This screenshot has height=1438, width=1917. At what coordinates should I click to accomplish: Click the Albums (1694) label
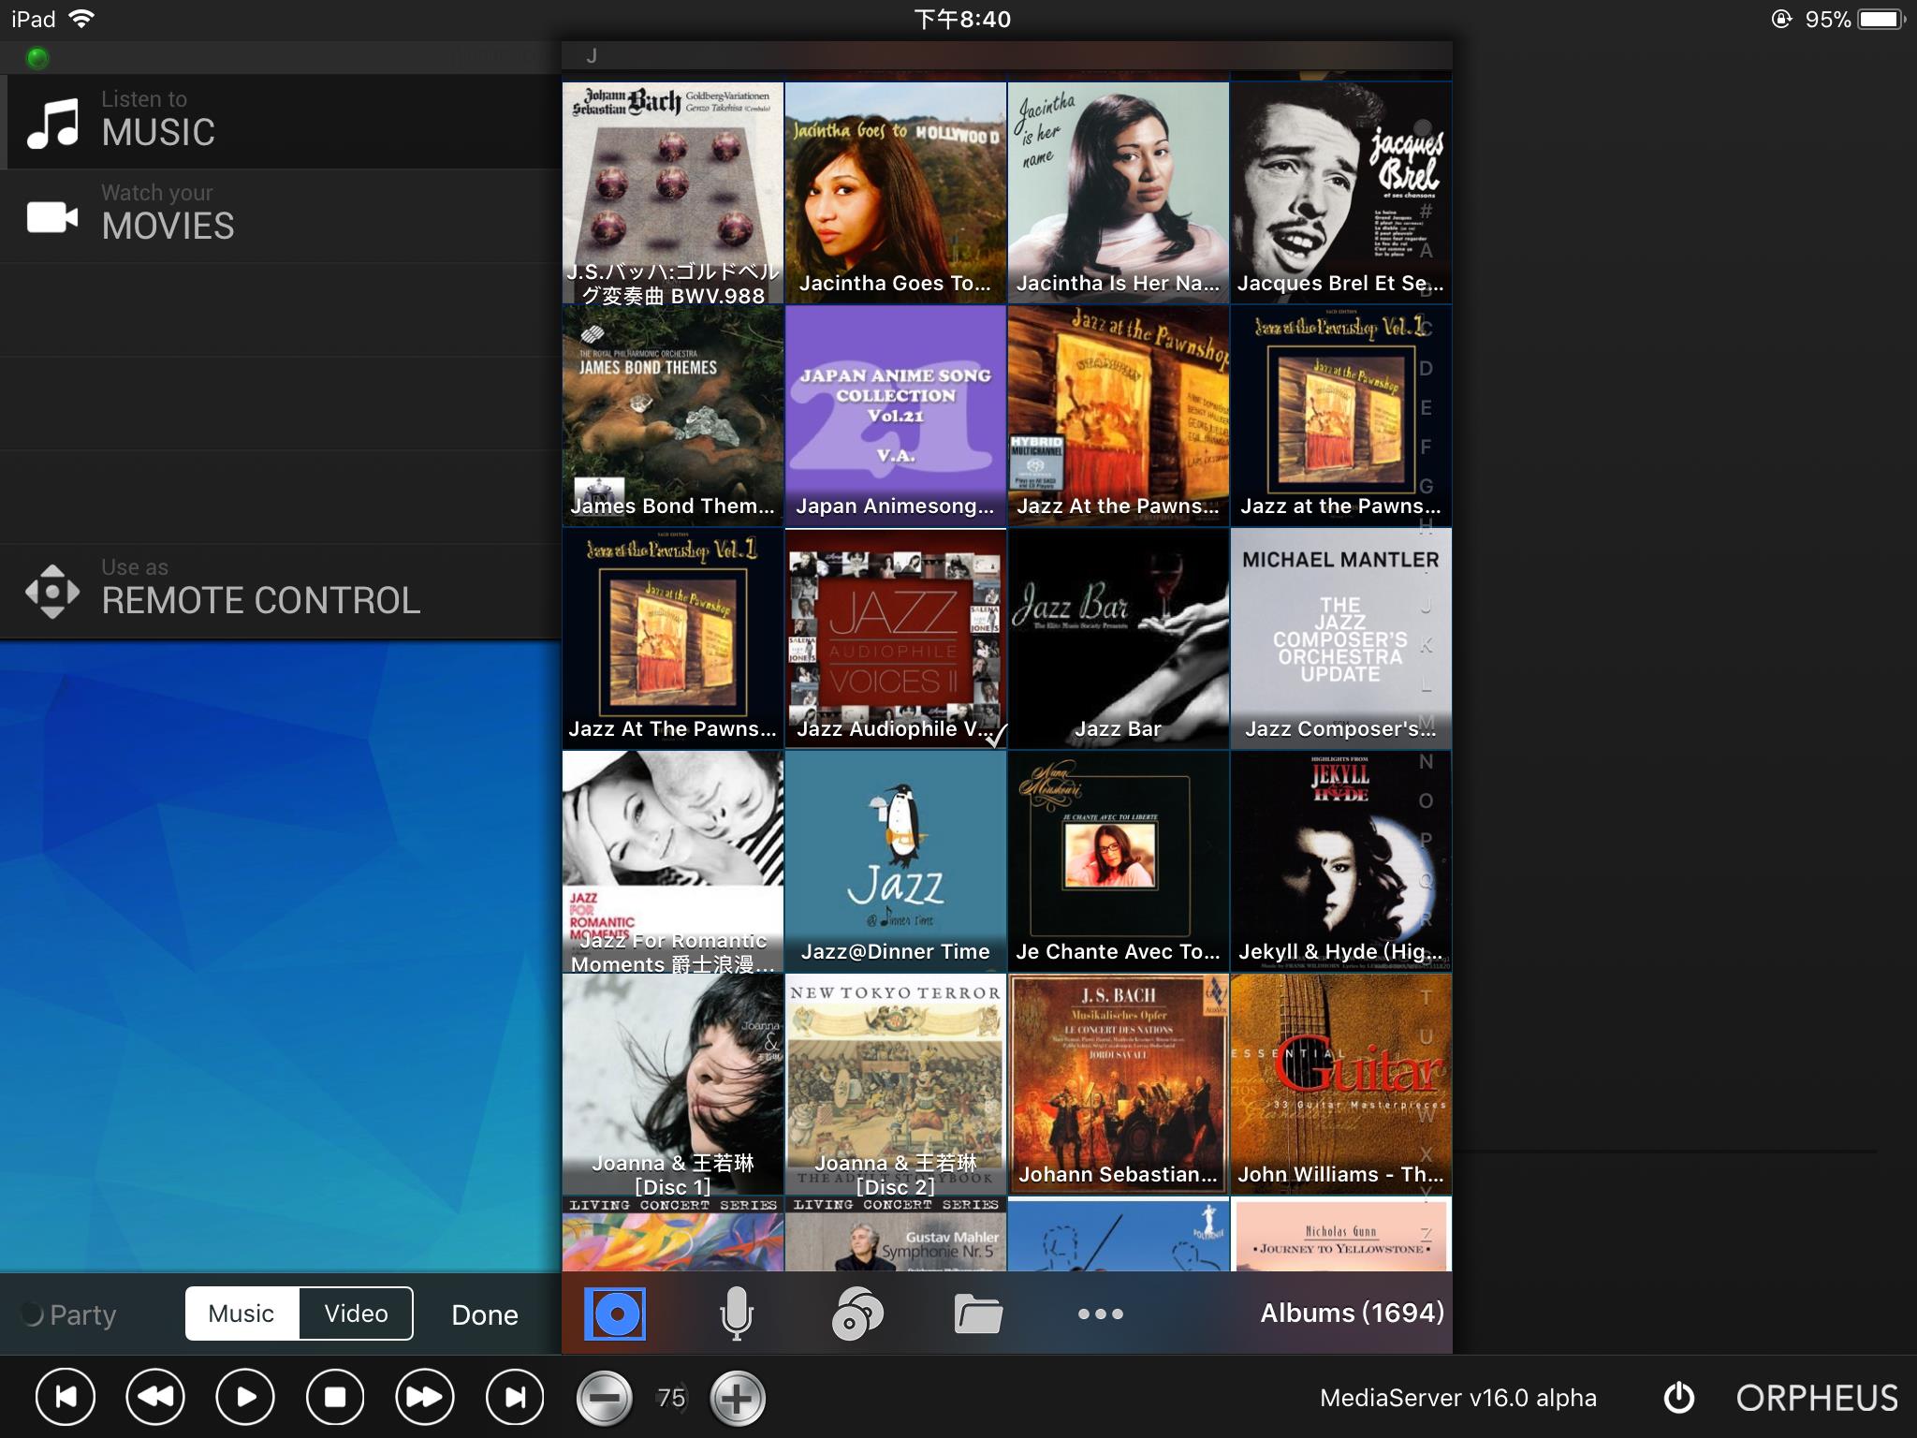click(x=1352, y=1313)
